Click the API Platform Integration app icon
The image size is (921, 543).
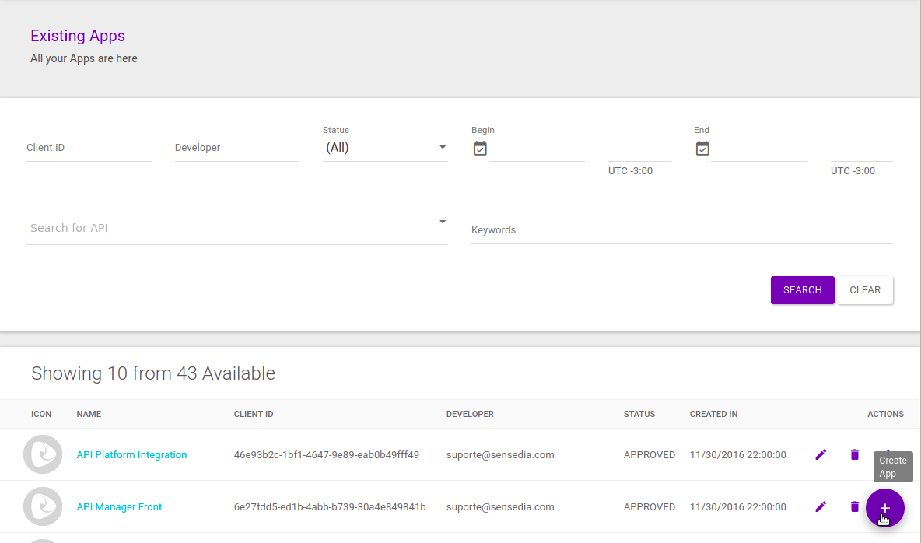point(43,454)
